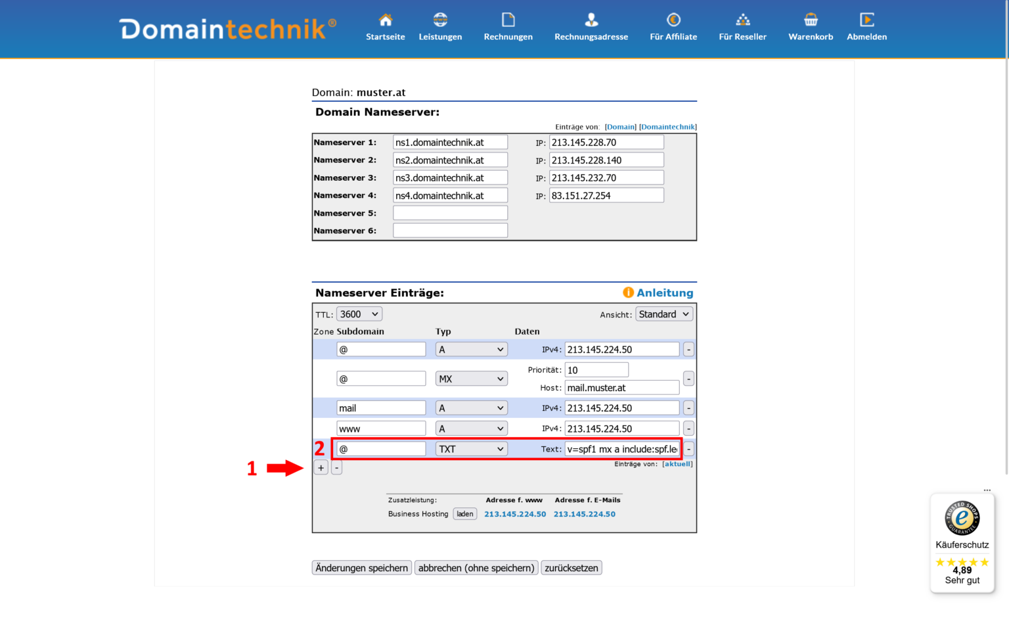Viewport: 1009px width, 631px height.
Task: Click Änderungen speichern button
Action: point(361,568)
